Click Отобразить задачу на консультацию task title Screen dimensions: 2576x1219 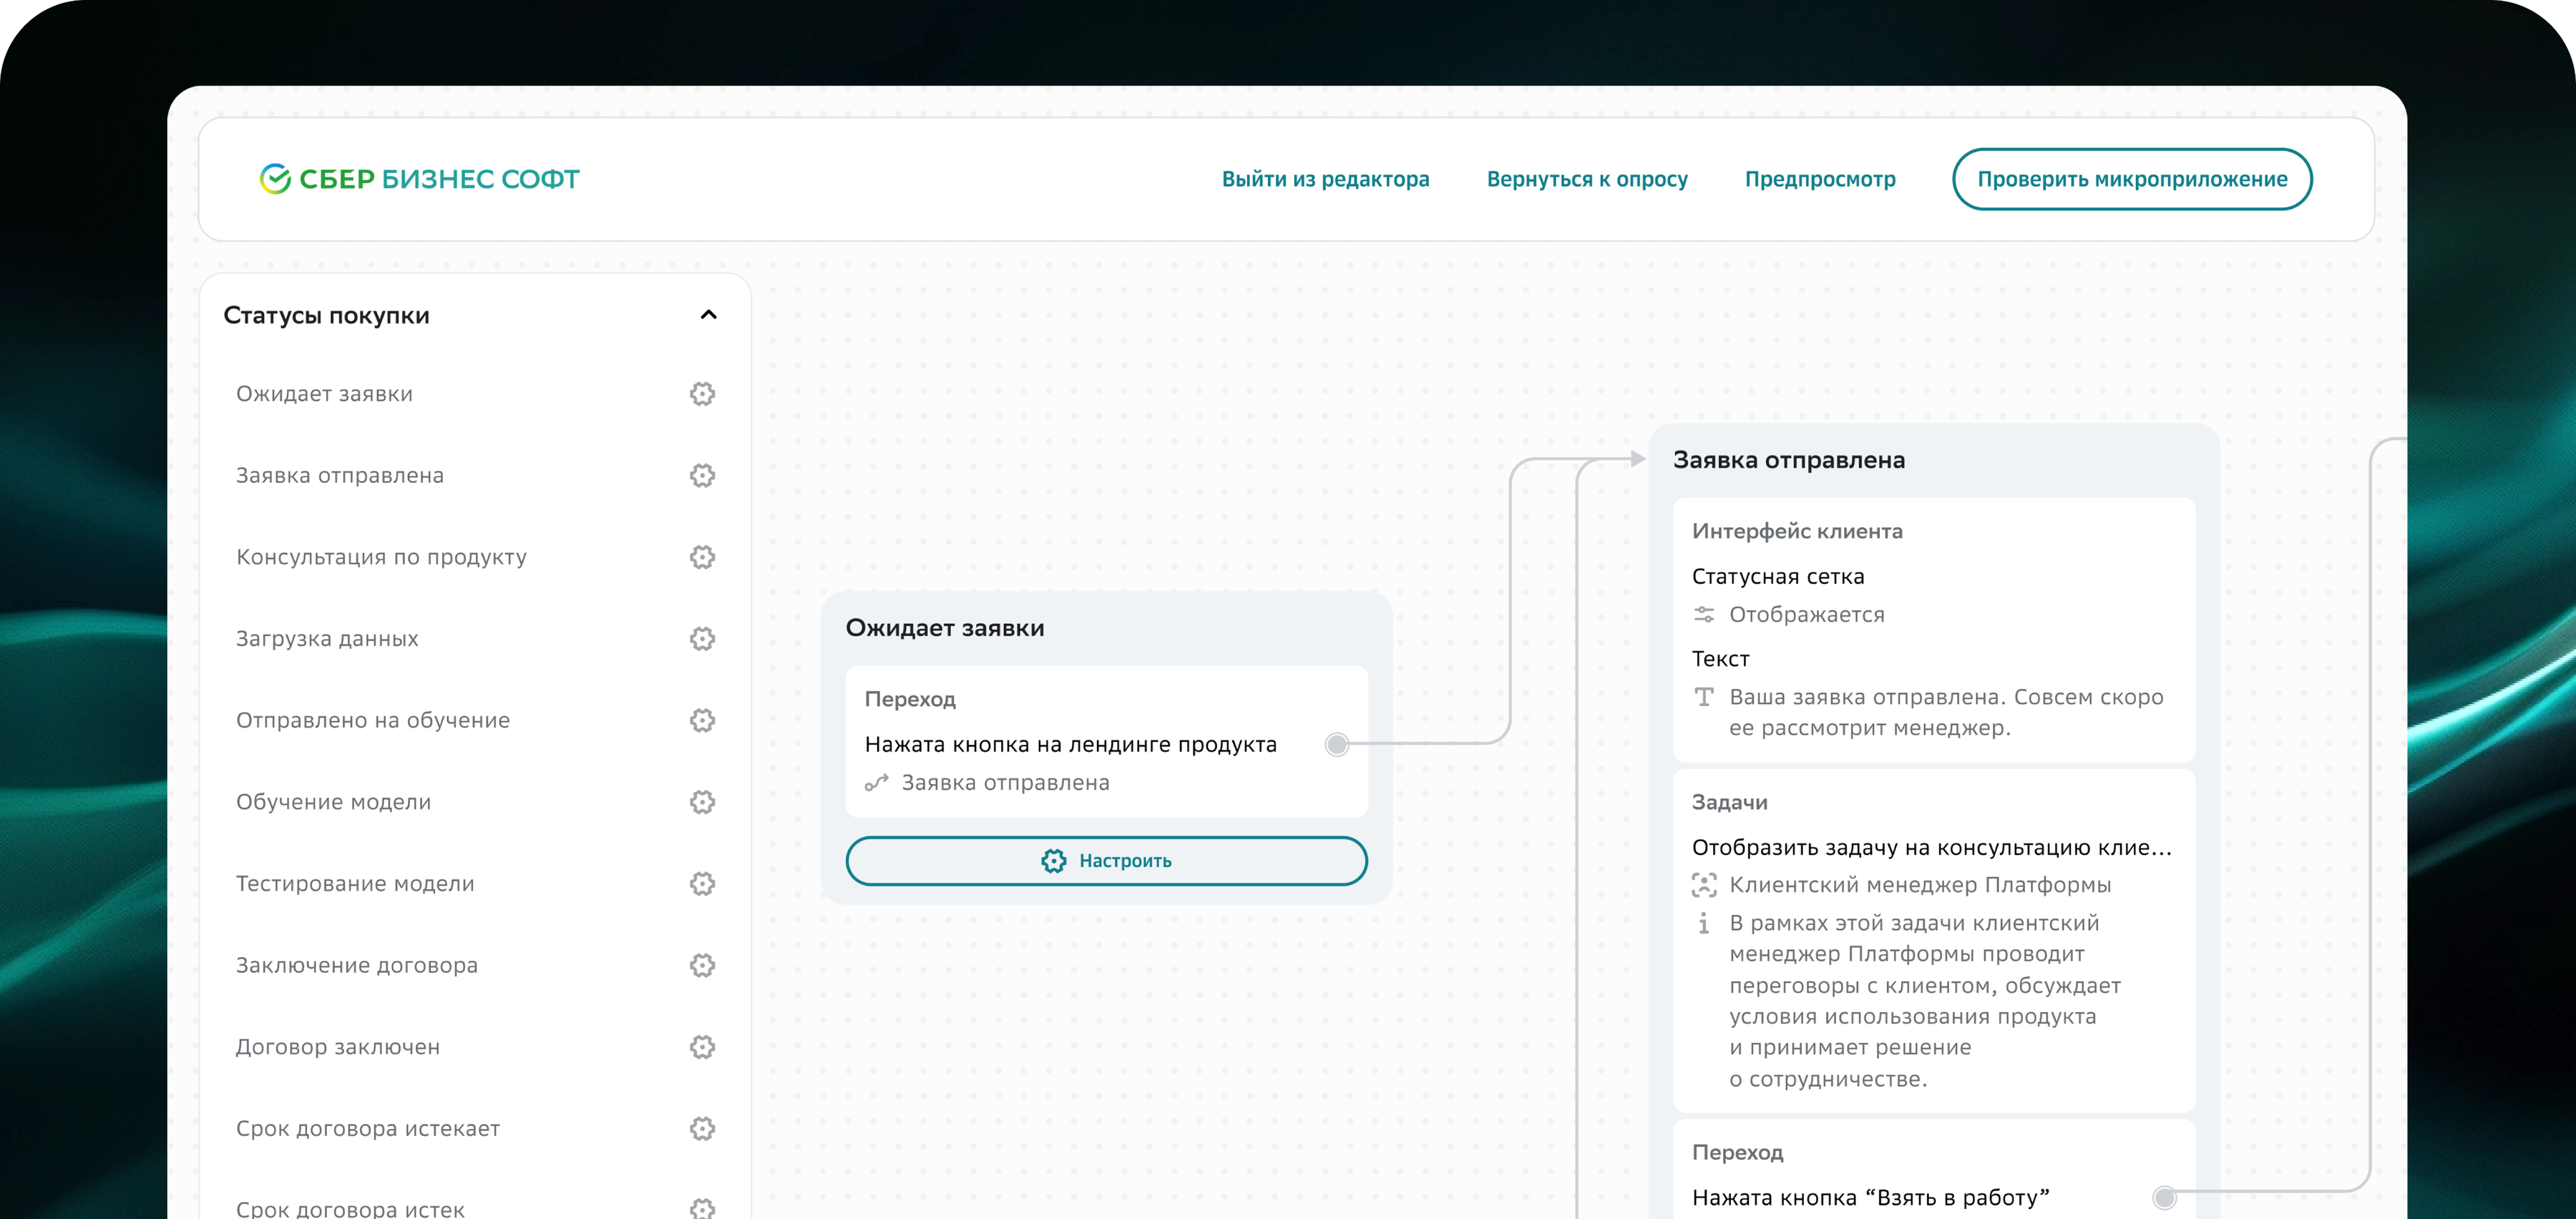1932,848
